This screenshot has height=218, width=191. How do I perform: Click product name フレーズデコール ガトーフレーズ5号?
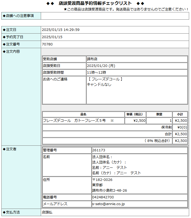(74, 121)
